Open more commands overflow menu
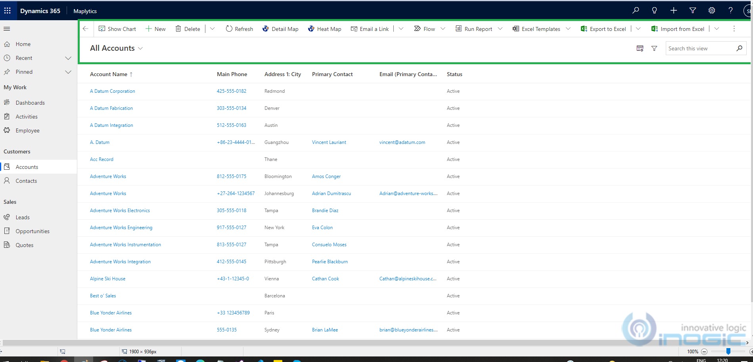753x362 pixels. (x=734, y=29)
